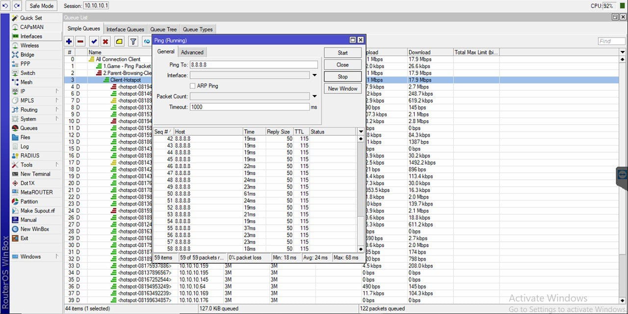Click the Filter funnel icon
The height and width of the screenshot is (314, 628).
click(x=133, y=42)
